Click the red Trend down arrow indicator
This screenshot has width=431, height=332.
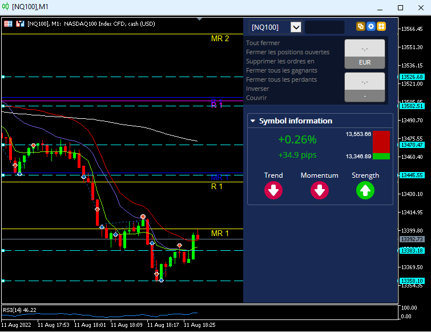273,190
